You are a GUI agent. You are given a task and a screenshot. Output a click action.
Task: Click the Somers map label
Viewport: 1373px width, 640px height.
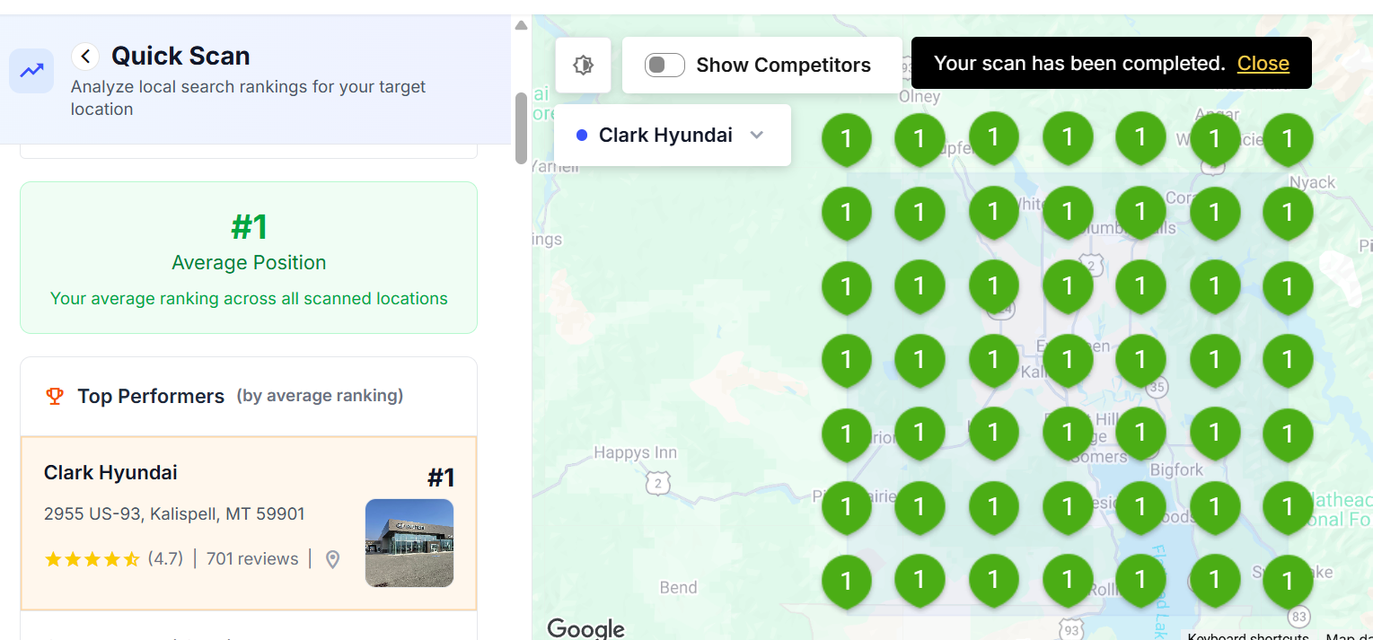point(1098,457)
